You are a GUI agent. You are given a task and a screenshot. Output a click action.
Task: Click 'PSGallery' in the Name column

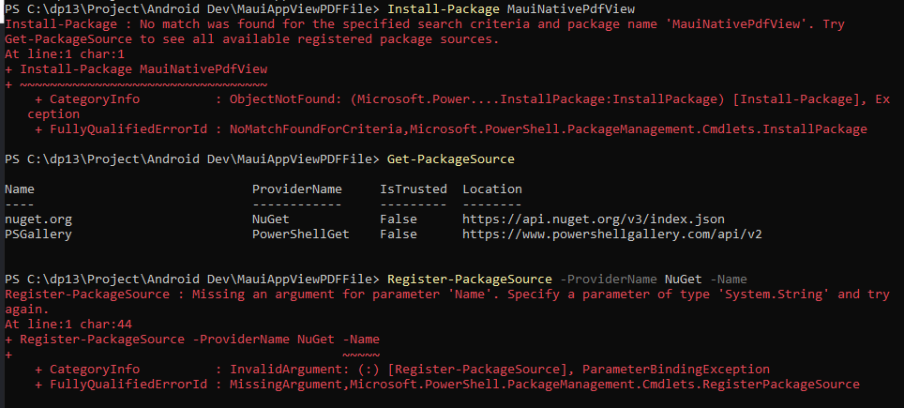click(x=38, y=234)
